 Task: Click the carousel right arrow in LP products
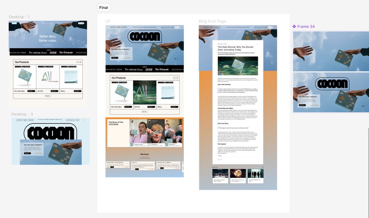coord(177,78)
